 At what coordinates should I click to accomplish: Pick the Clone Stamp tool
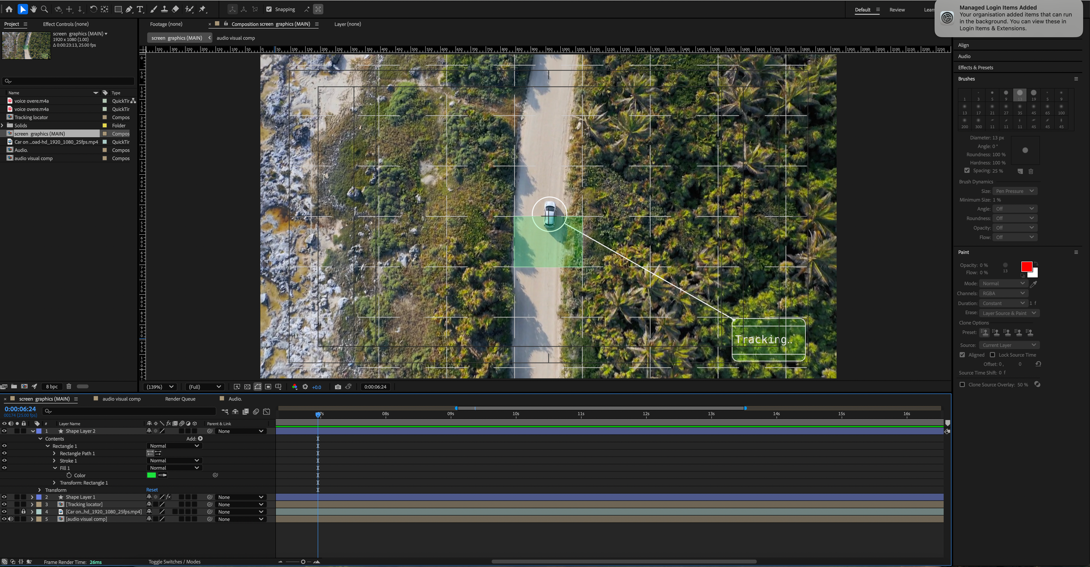tap(164, 9)
